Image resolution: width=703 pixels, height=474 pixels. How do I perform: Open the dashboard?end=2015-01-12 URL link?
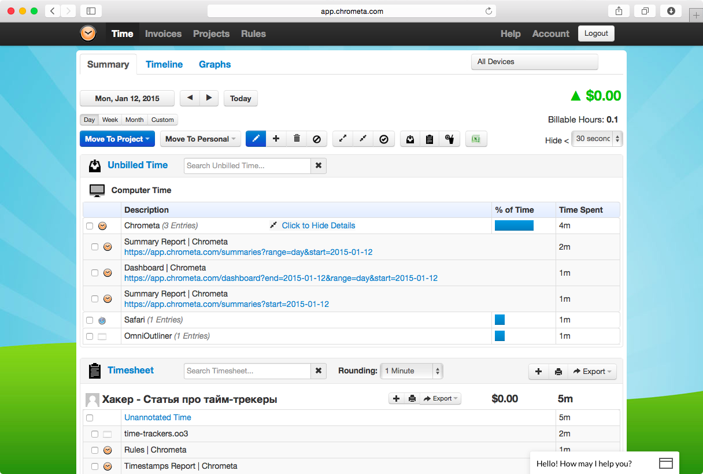tap(281, 278)
